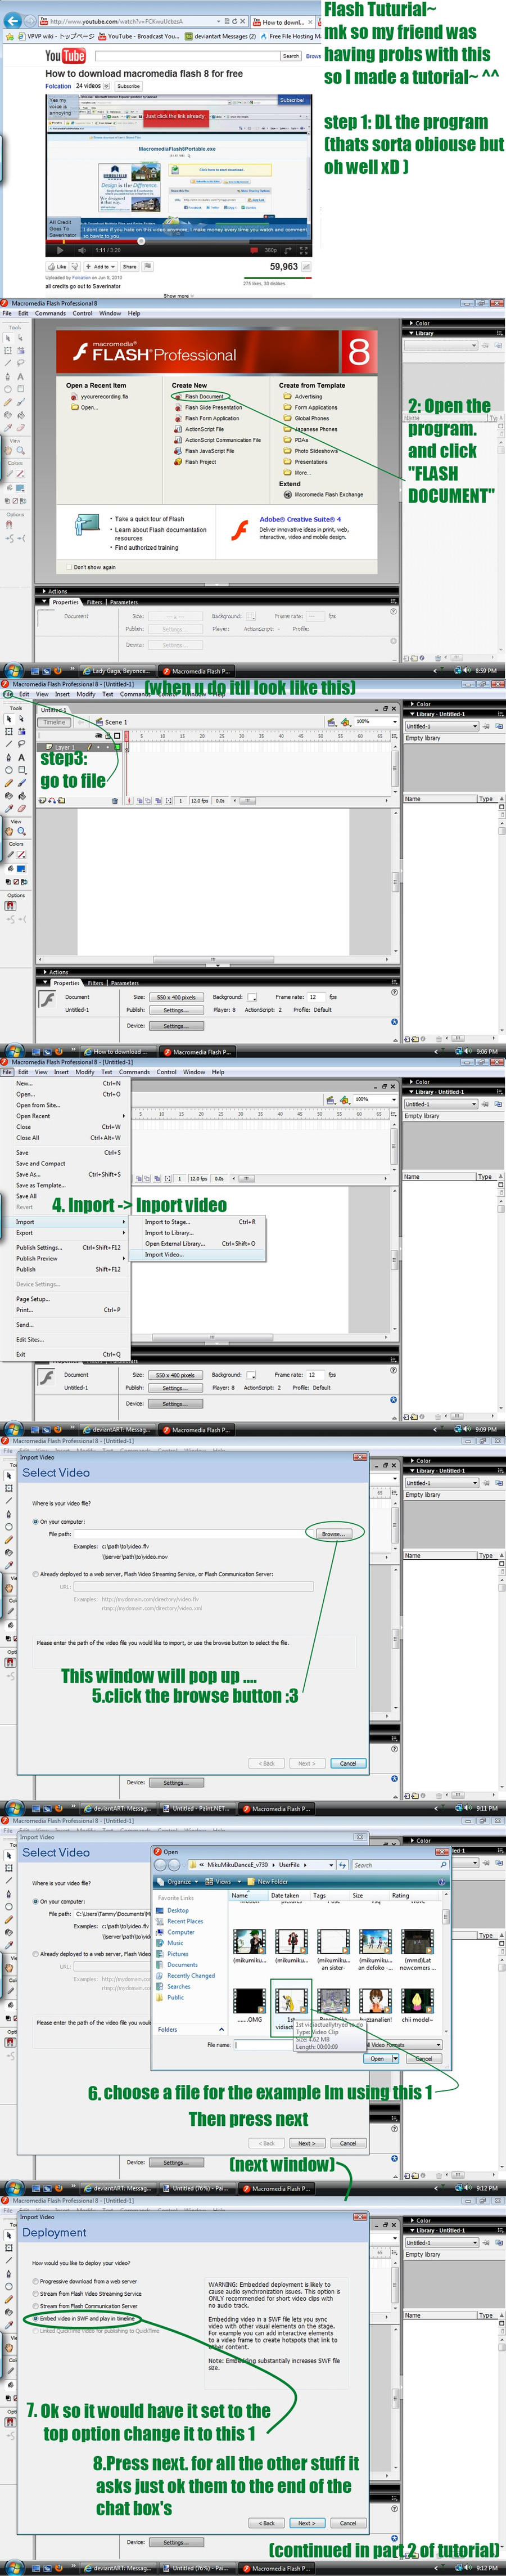Viewport: 506px width, 2576px height.
Task: Choose the Ink Bottle tool in step 3 window
Action: [9, 797]
